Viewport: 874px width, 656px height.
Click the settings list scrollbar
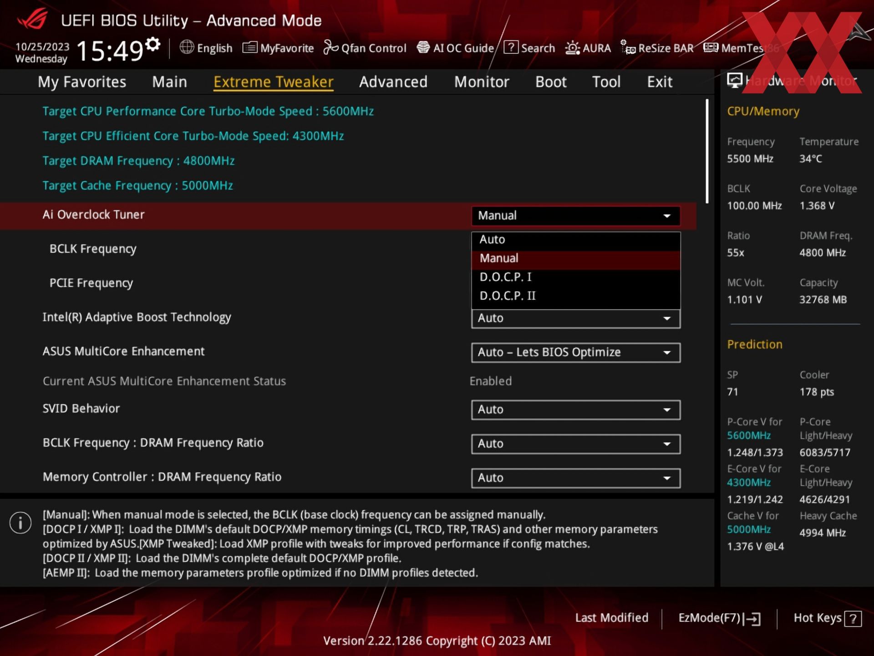(707, 151)
